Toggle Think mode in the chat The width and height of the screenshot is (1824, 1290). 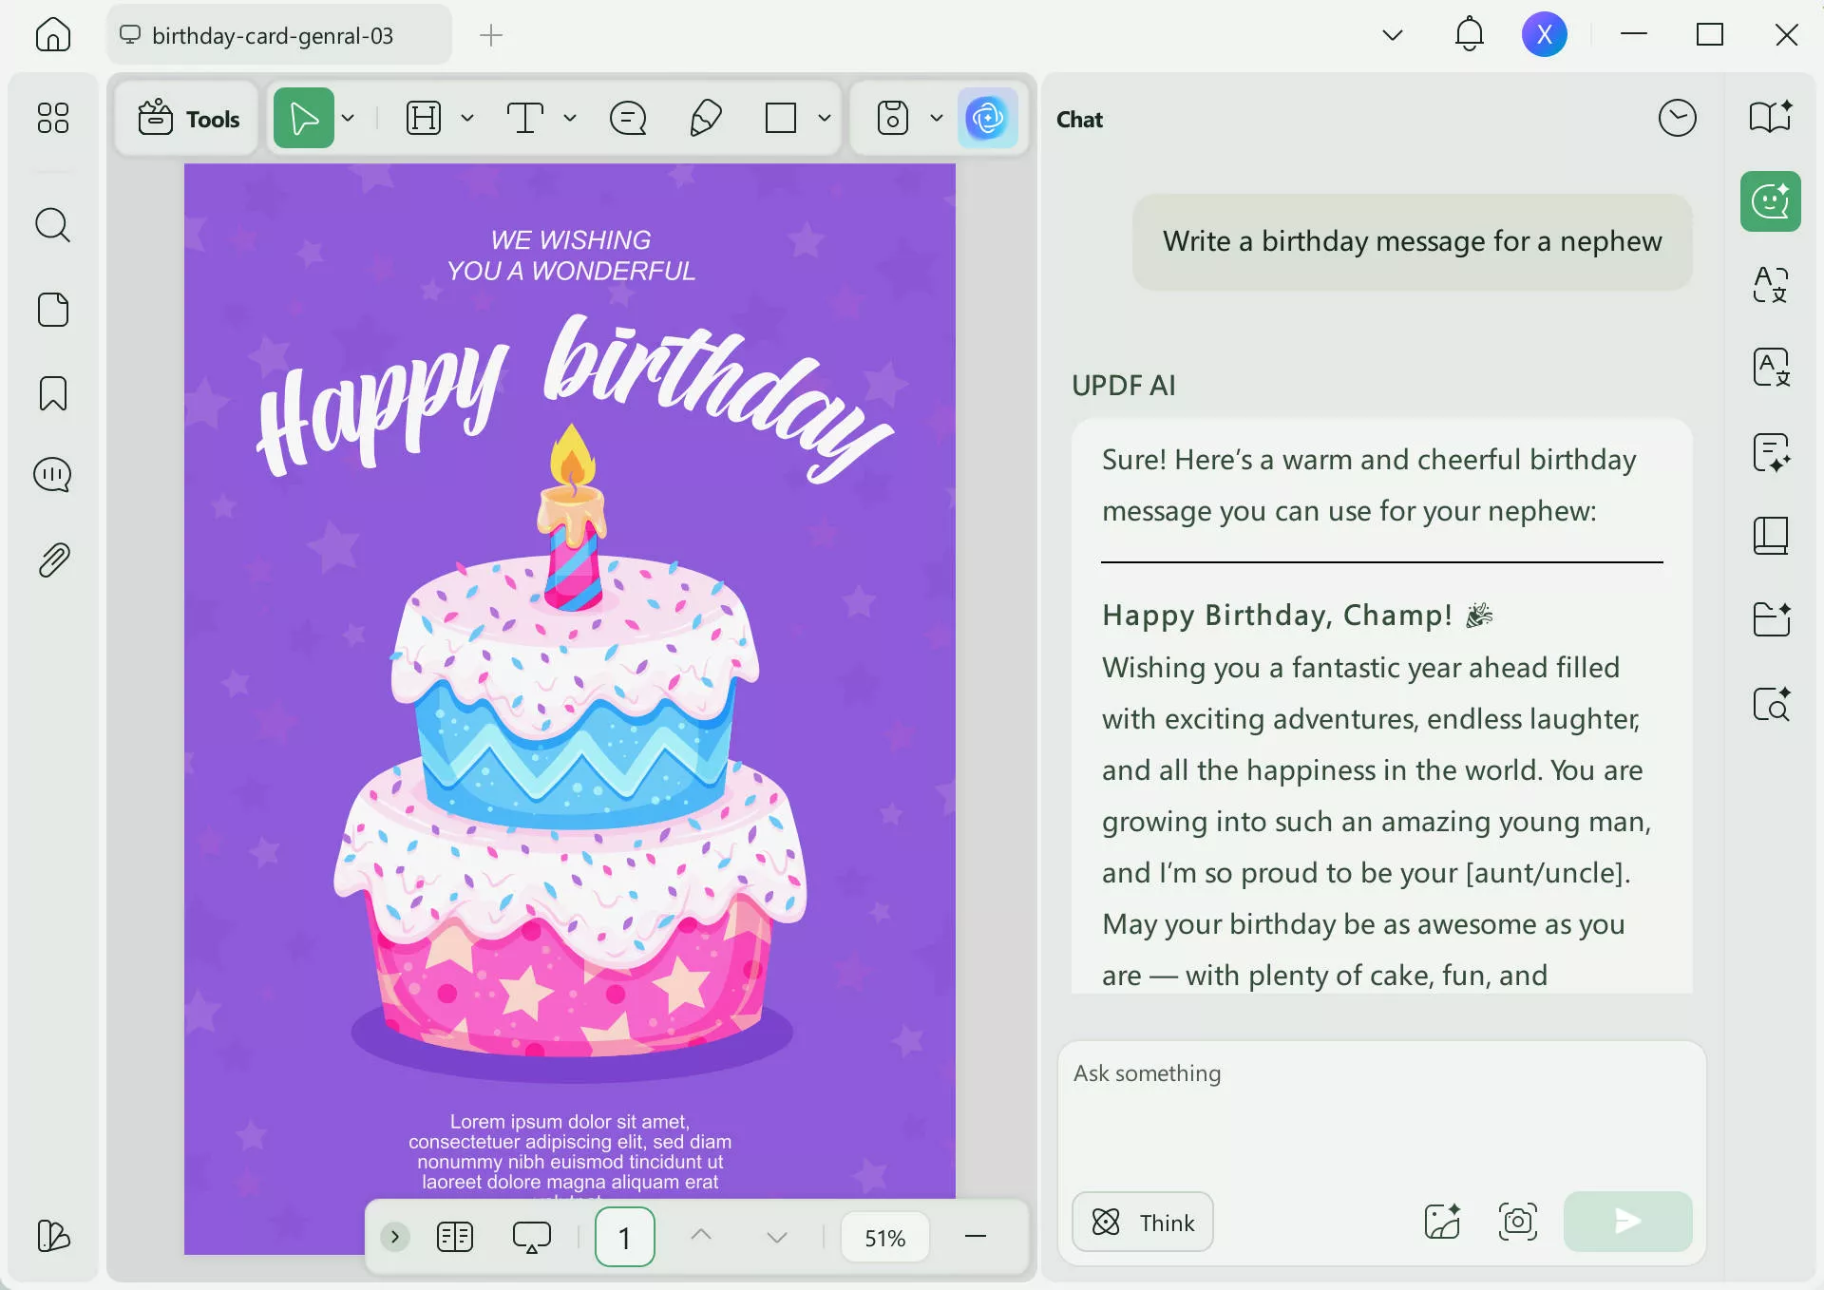(1142, 1223)
